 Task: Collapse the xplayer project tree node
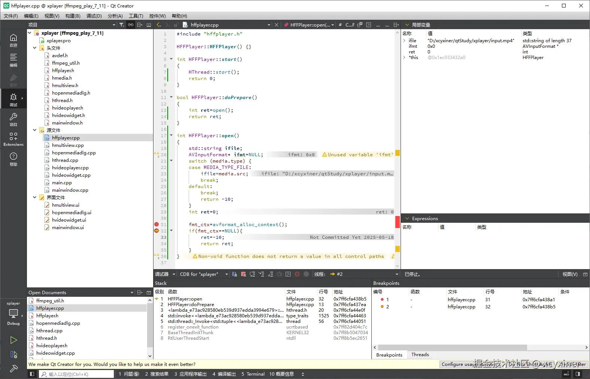(x=30, y=33)
